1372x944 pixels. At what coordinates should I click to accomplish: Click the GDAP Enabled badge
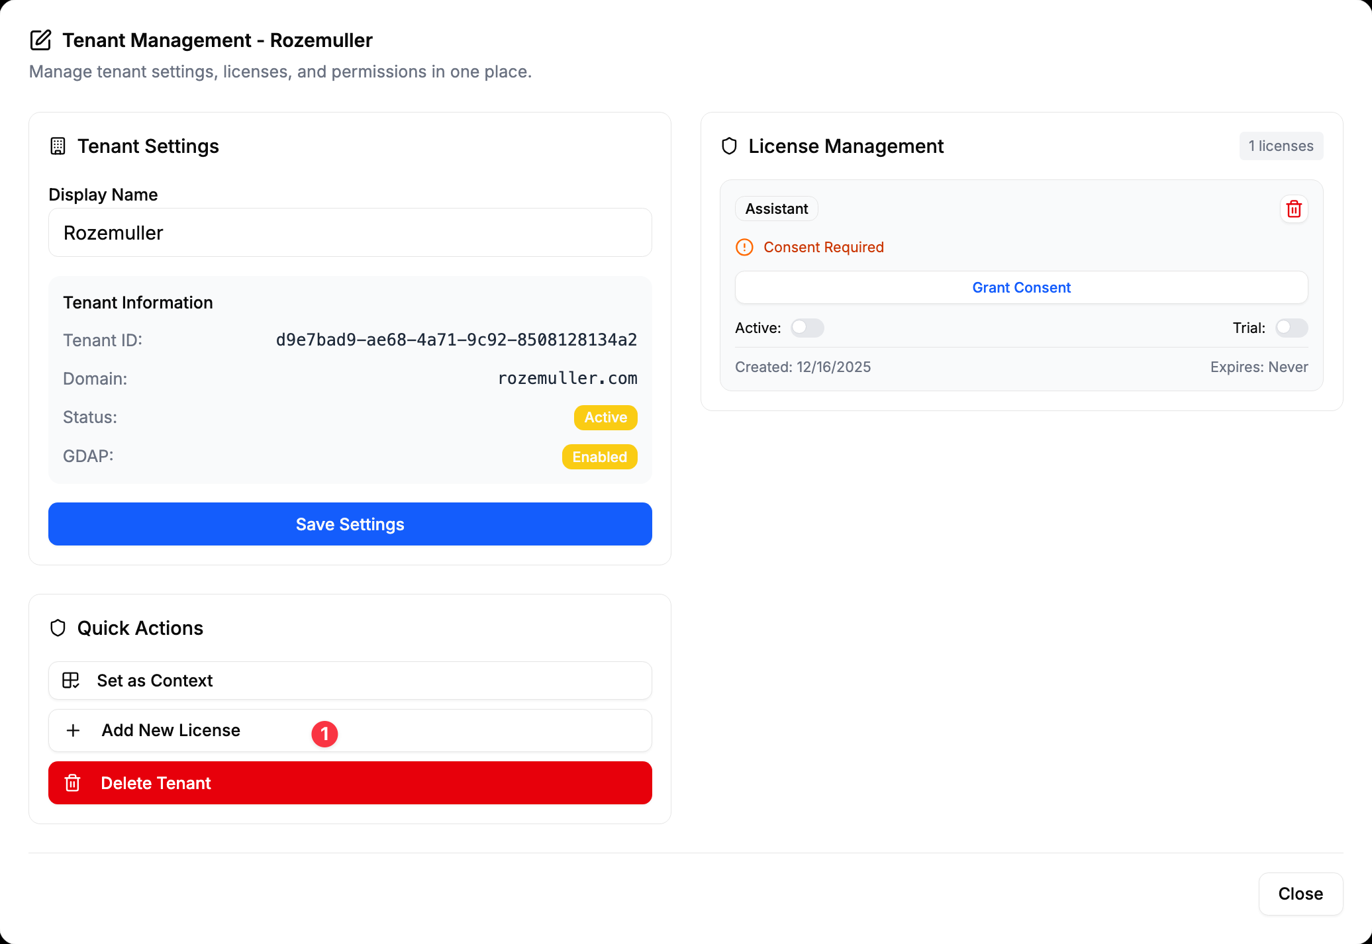pos(599,457)
